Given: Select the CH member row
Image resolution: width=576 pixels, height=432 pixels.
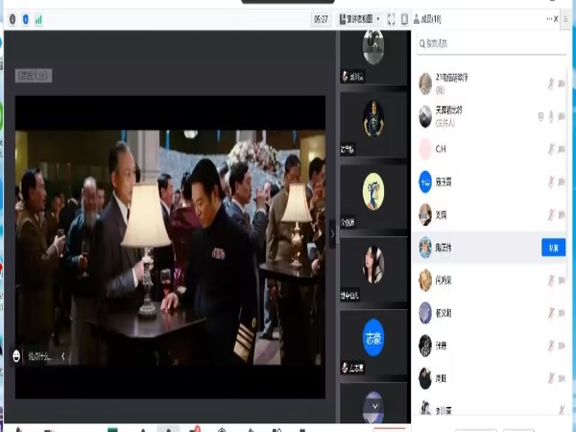Looking at the screenshot, I should [x=492, y=149].
